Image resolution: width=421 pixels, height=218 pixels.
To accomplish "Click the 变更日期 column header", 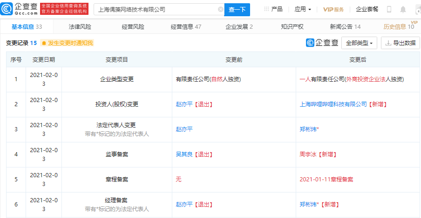I will 43,60.
